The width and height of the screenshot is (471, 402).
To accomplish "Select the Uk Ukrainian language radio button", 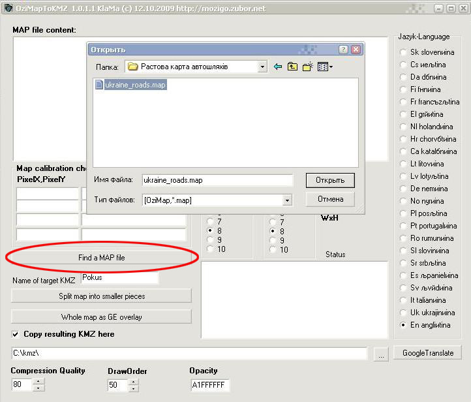I will pyautogui.click(x=404, y=313).
